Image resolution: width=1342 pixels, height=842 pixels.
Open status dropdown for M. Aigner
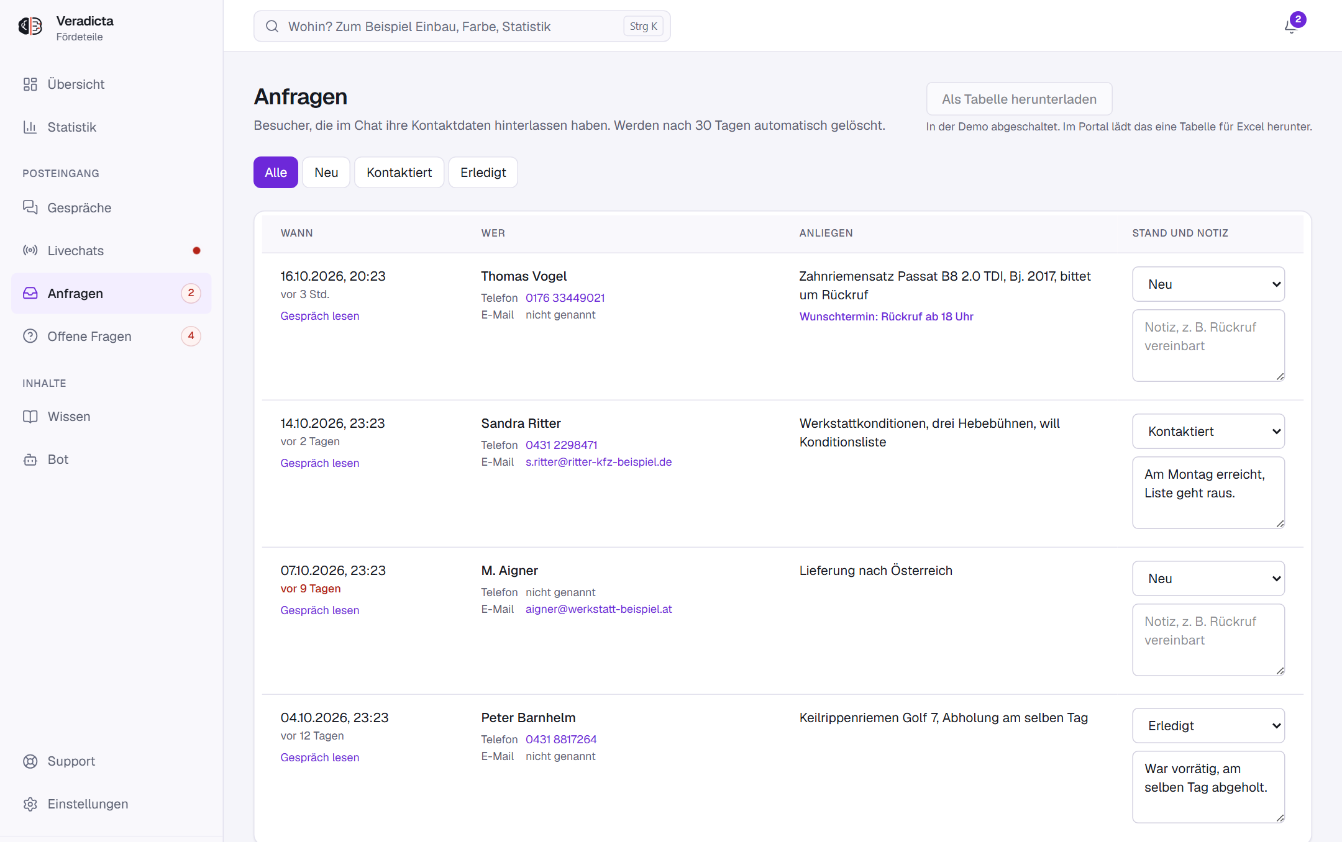pyautogui.click(x=1208, y=579)
